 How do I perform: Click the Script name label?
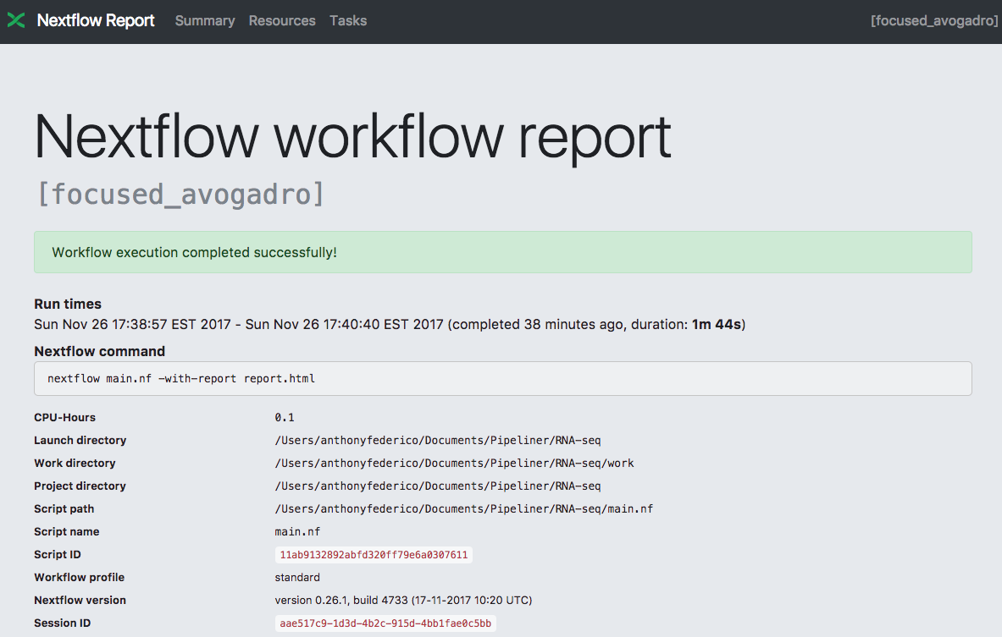(x=66, y=532)
